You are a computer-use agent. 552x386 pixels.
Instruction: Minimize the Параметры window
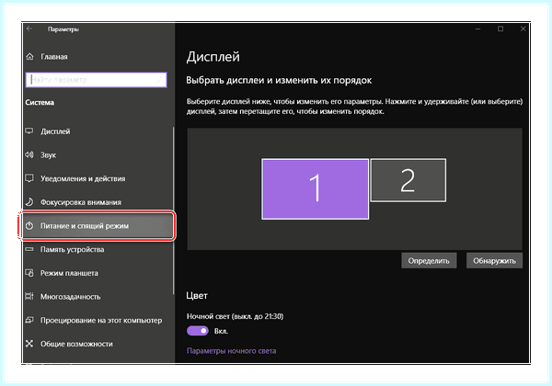click(477, 28)
